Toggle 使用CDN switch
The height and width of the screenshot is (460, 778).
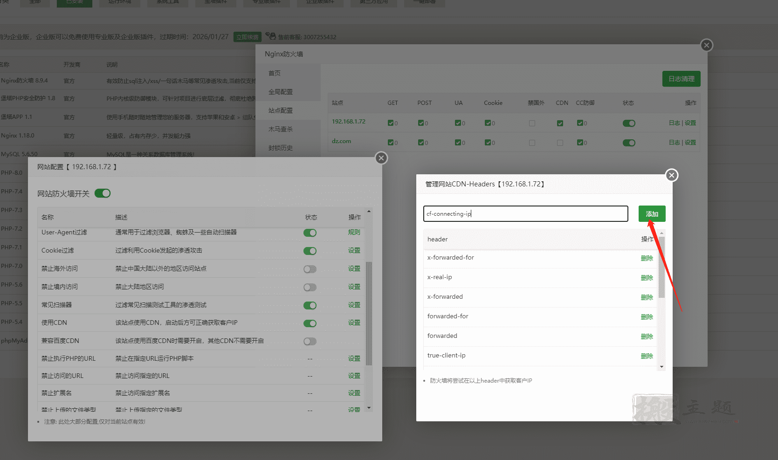click(x=310, y=323)
